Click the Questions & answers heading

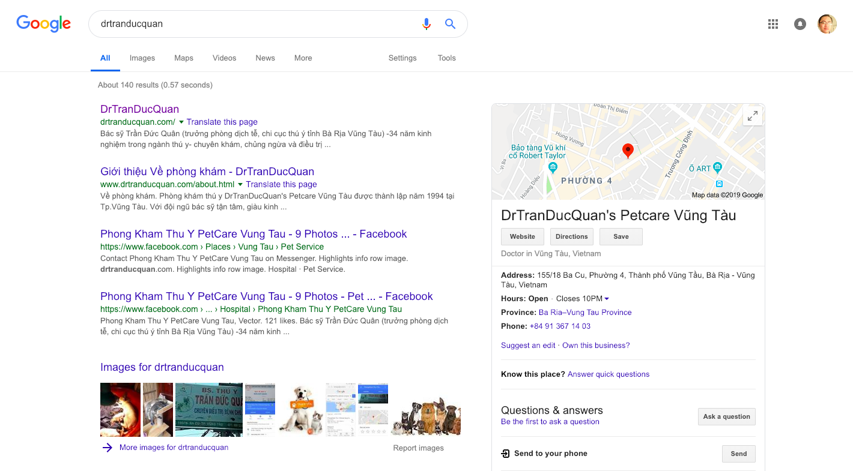click(x=552, y=410)
